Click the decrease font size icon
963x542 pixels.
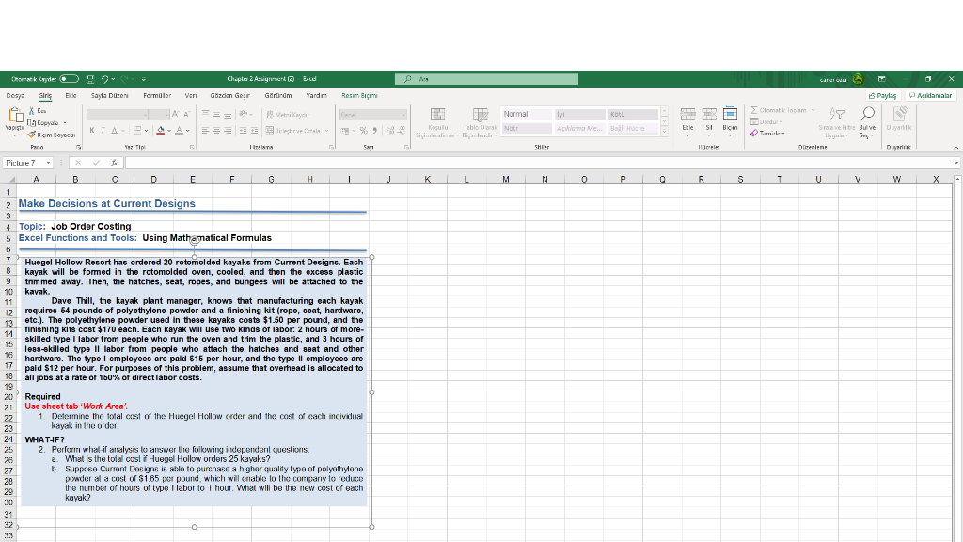(187, 114)
